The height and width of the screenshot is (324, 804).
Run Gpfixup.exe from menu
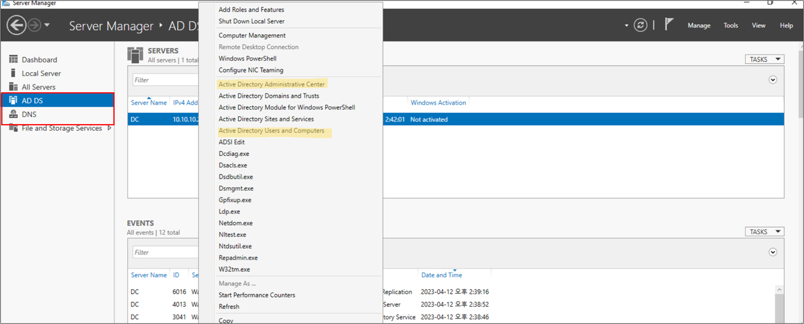pos(235,200)
